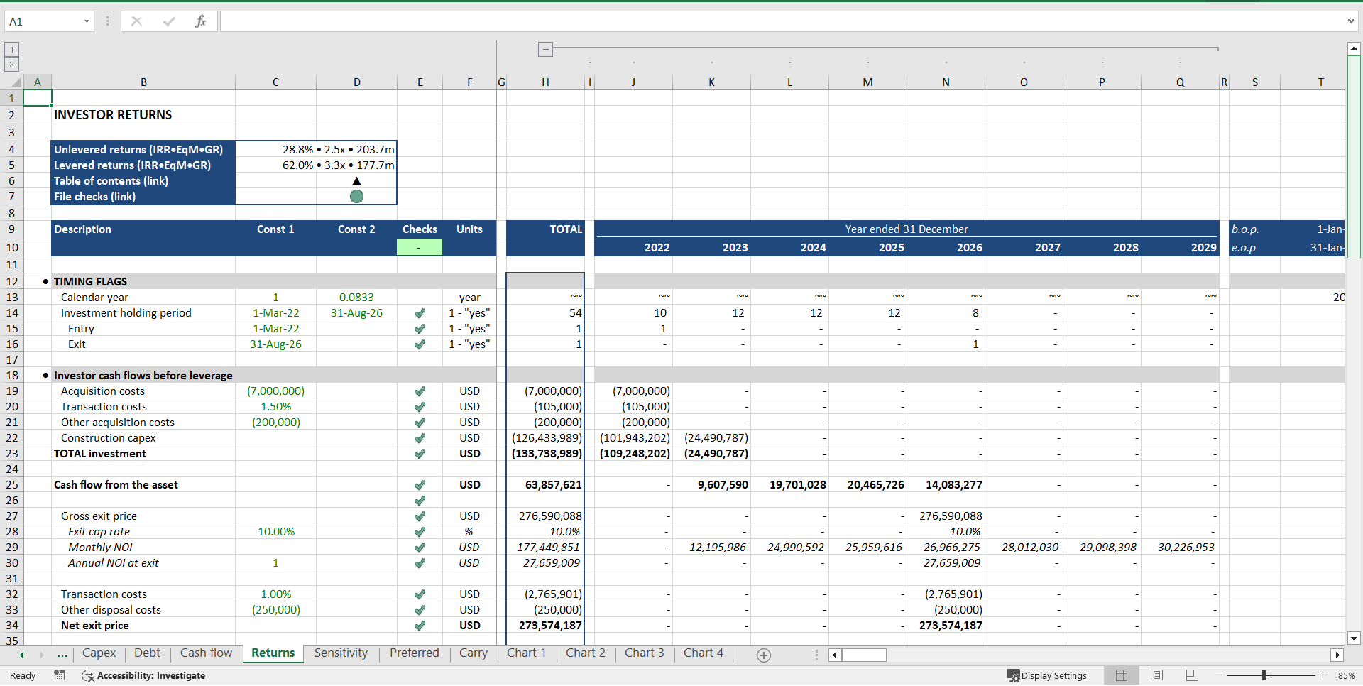Click the zoom out minus button
This screenshot has width=1363, height=686.
[x=1219, y=675]
